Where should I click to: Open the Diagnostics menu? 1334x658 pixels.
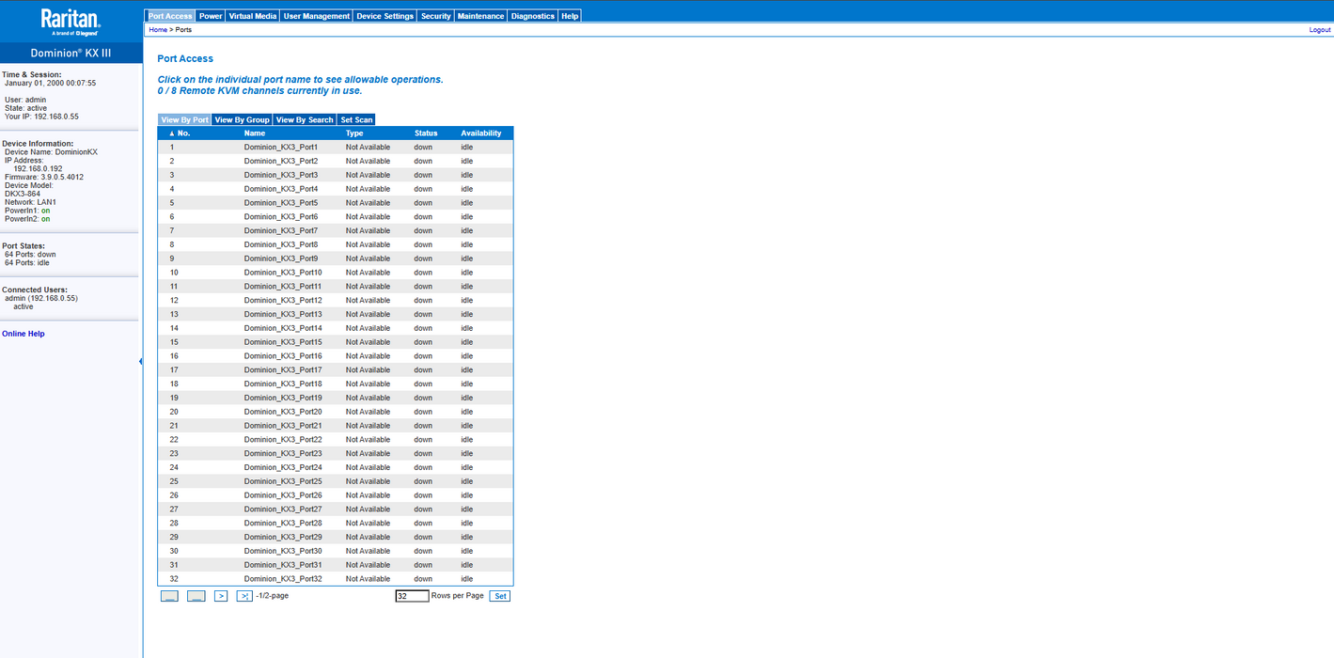[x=532, y=16]
